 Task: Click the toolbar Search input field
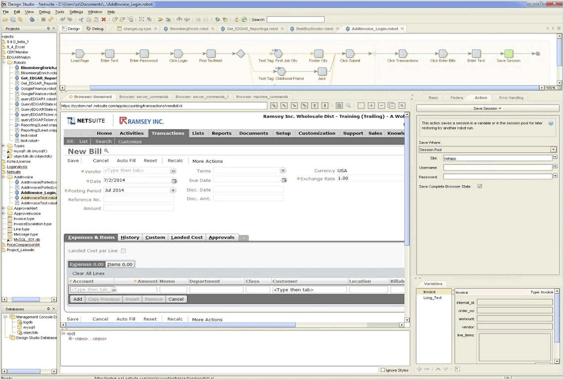click(295, 19)
